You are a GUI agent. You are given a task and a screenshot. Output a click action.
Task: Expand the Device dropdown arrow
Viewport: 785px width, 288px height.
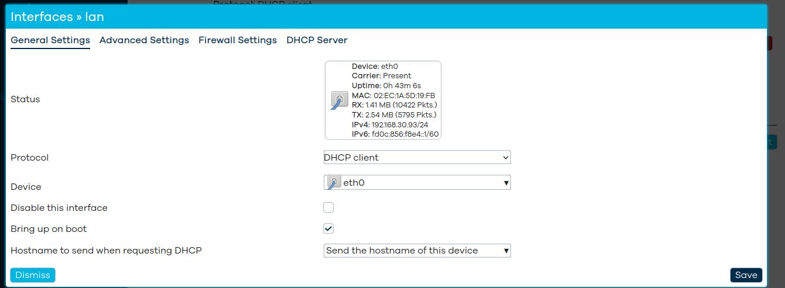click(x=506, y=183)
